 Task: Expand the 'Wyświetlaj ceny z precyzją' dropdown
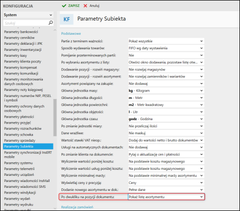tap(166, 183)
